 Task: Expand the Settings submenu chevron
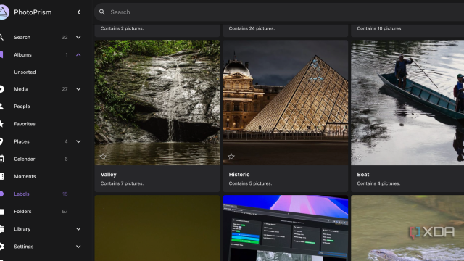(x=78, y=246)
